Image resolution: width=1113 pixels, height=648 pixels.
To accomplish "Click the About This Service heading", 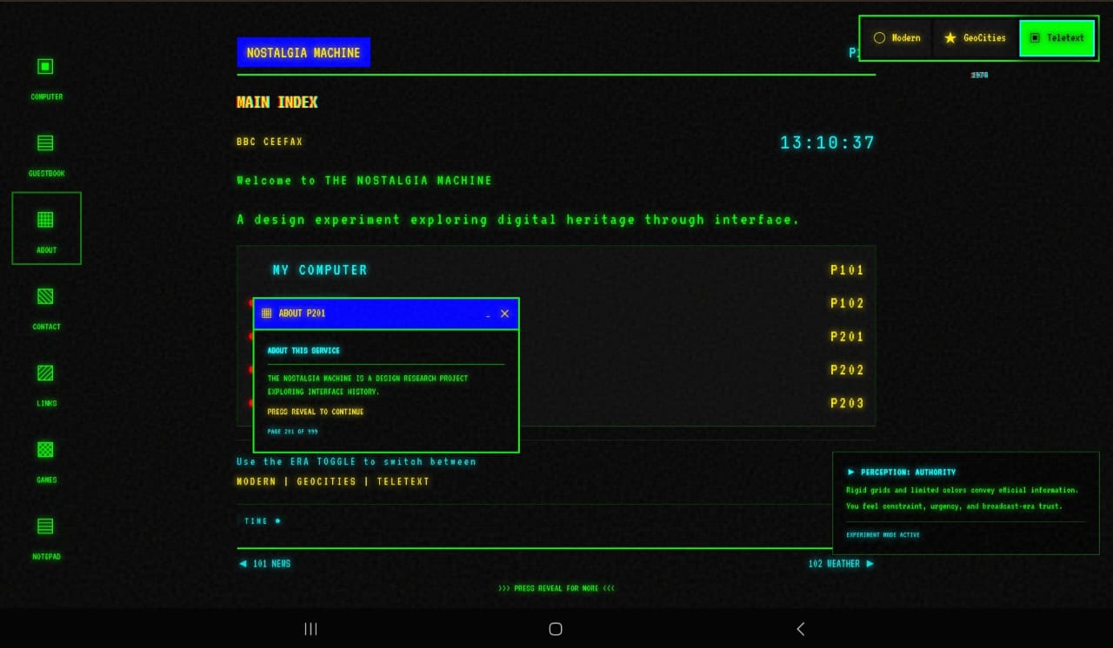I will coord(303,351).
